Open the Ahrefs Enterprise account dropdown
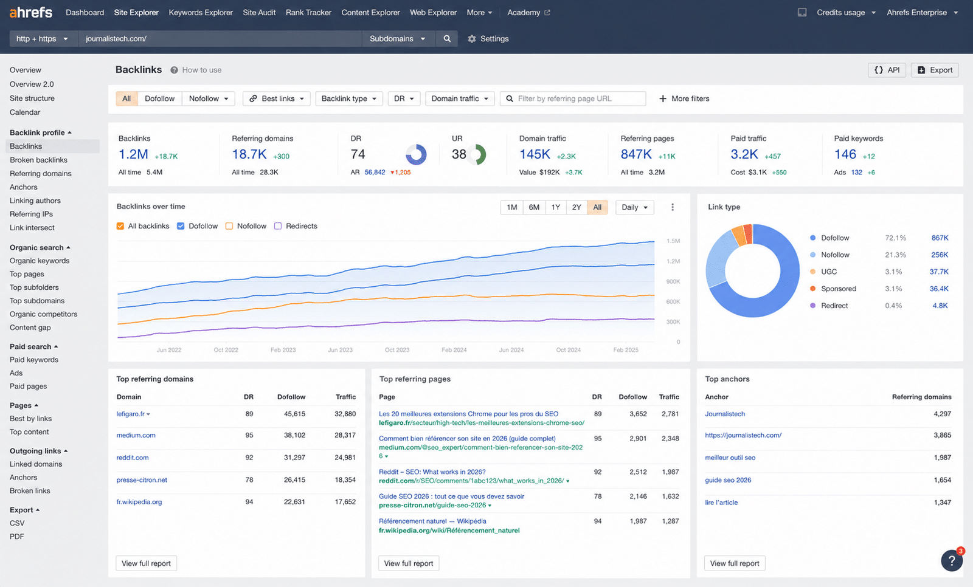This screenshot has height=587, width=973. (923, 12)
